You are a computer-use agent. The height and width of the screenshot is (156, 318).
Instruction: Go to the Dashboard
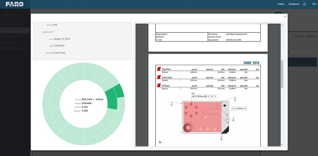point(294,4)
